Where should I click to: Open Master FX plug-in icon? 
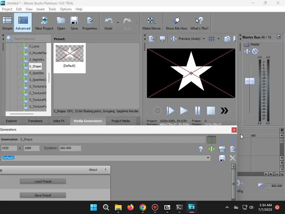[x=247, y=51]
